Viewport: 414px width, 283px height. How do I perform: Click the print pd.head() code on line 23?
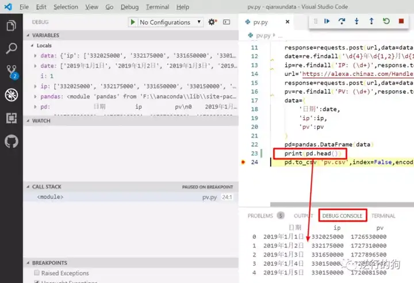pyautogui.click(x=313, y=153)
